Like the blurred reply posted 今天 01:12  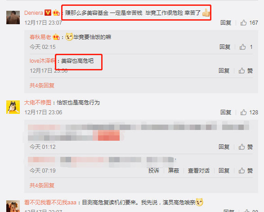[x=246, y=147]
